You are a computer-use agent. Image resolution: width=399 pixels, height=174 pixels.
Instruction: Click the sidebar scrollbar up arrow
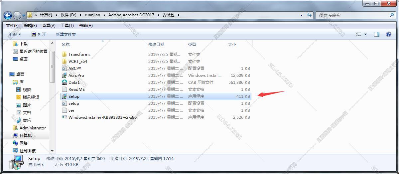[x=52, y=43]
